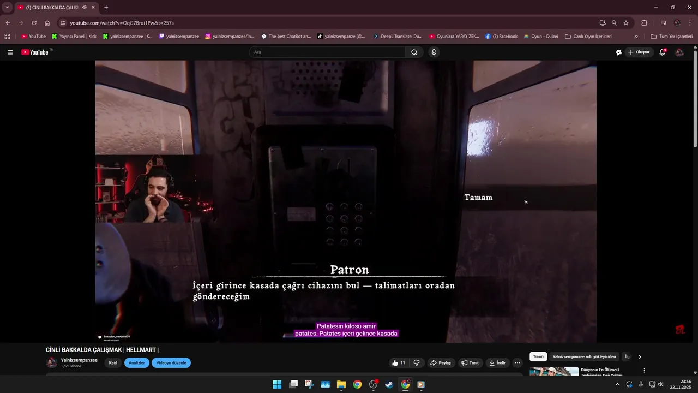Open the apps grid in bookmarks bar
The width and height of the screenshot is (698, 393).
coord(7,37)
